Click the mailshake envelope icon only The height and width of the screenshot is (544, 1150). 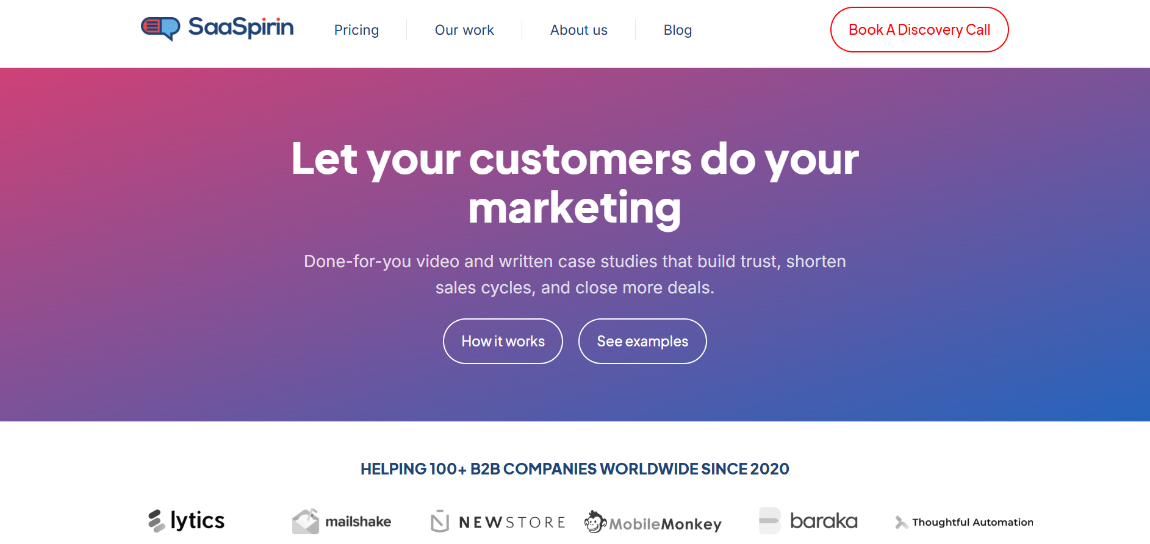[x=306, y=521]
